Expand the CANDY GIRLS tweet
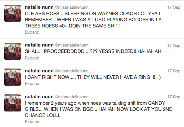184x127 pixels. click(x=32, y=122)
